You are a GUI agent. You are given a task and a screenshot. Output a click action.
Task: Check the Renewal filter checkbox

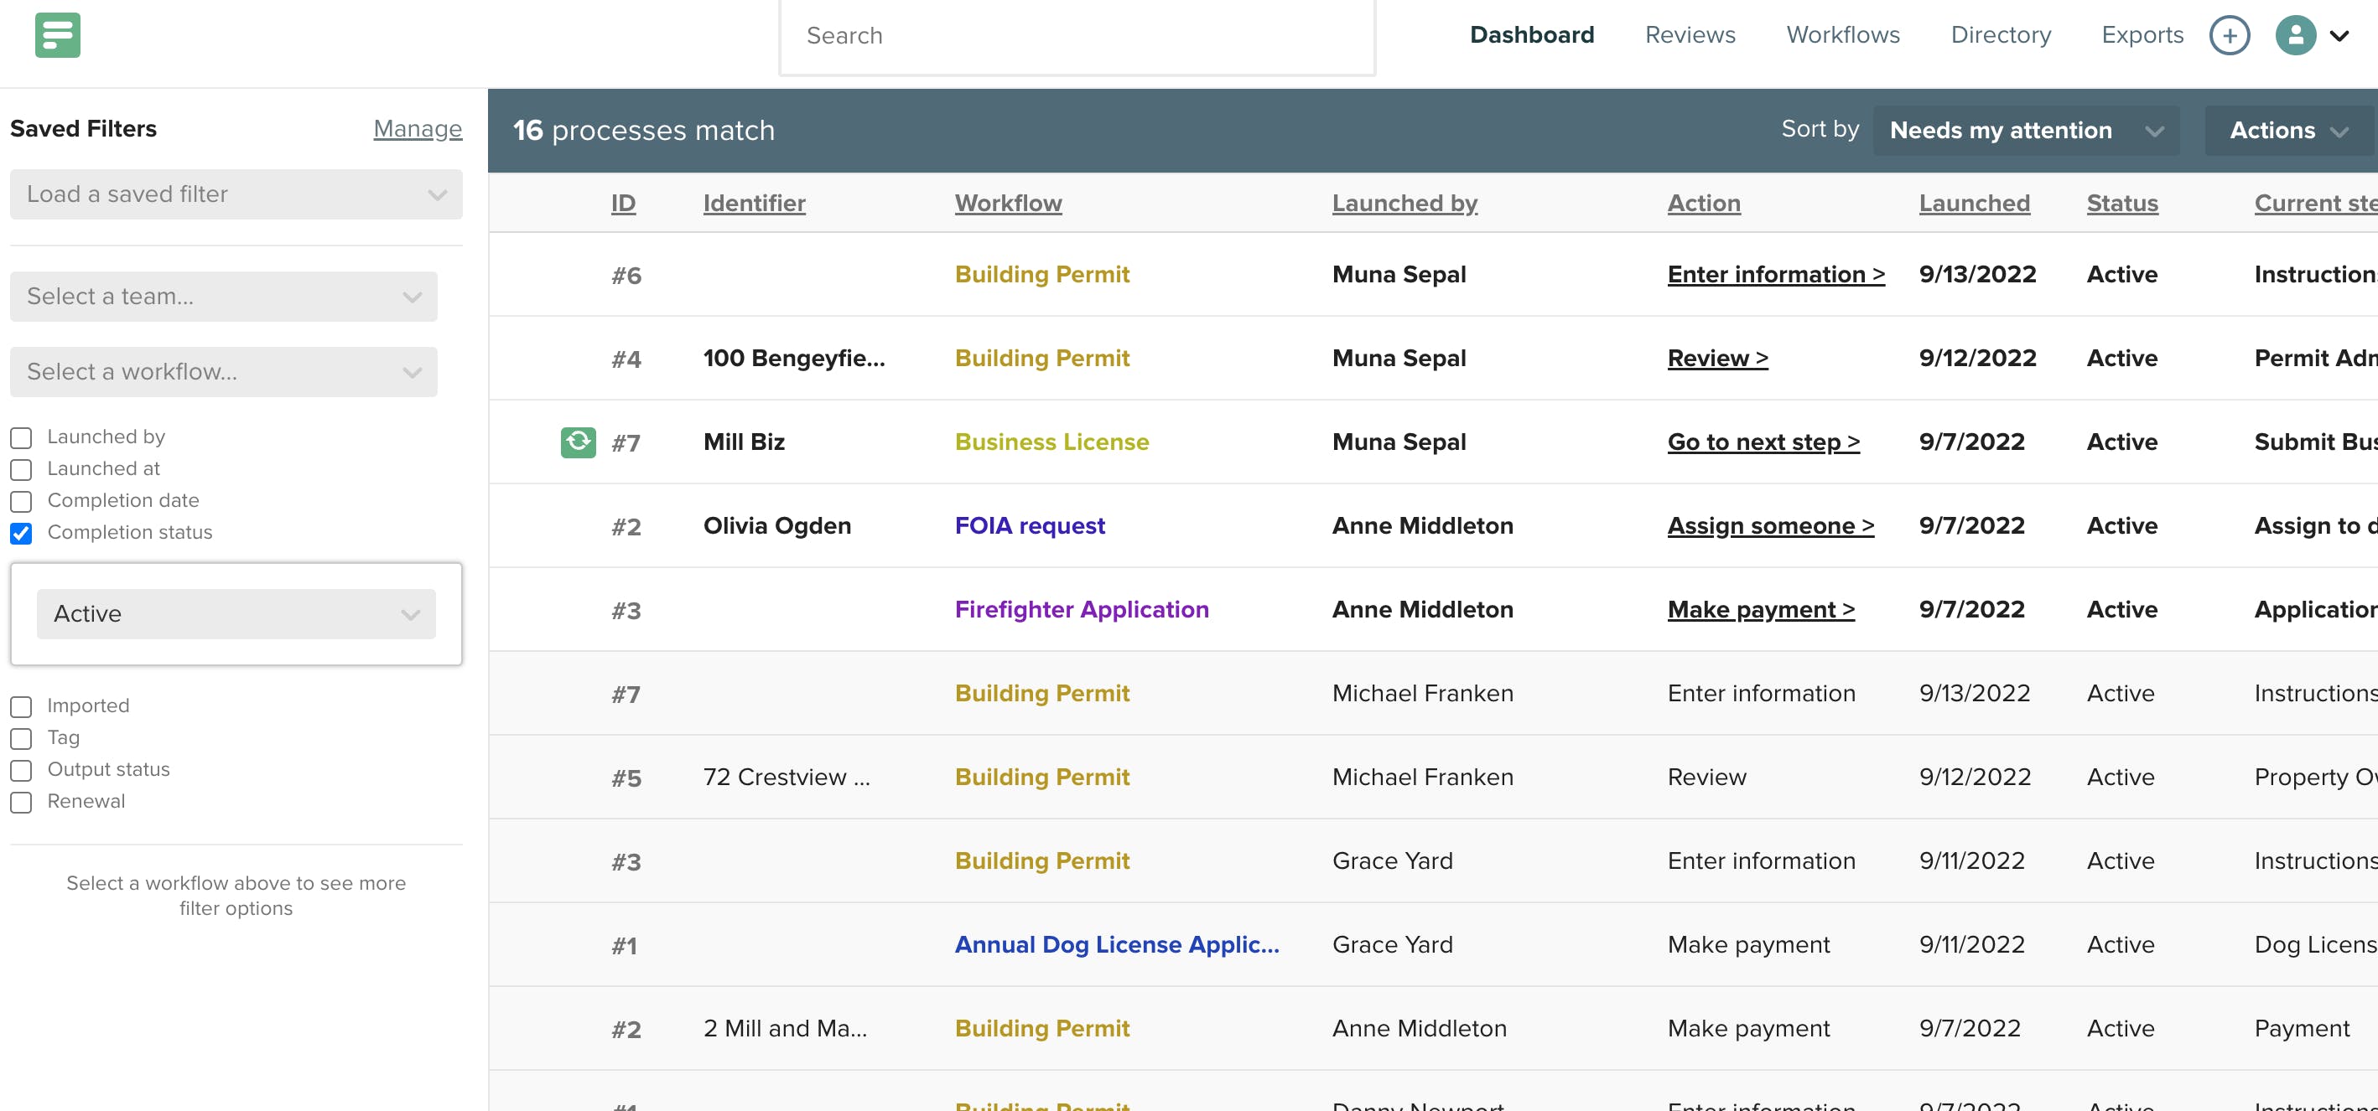pyautogui.click(x=21, y=802)
